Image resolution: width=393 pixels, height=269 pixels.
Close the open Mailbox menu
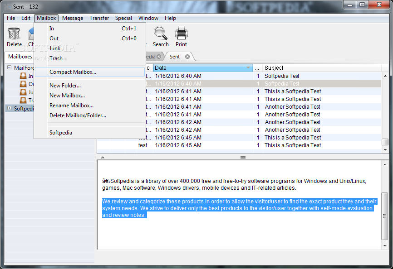[x=46, y=18]
